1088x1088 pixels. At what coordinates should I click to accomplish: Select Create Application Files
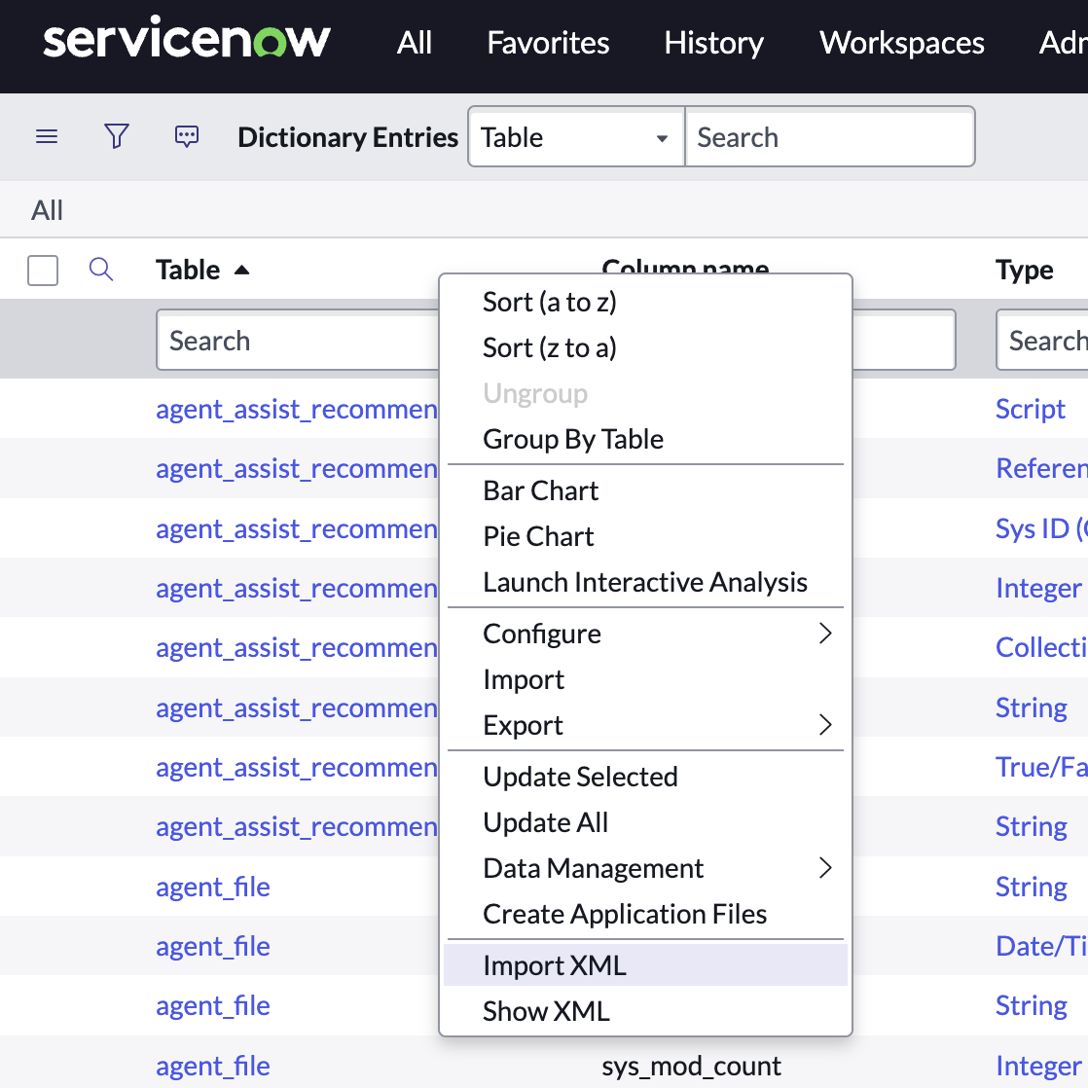tap(645, 914)
